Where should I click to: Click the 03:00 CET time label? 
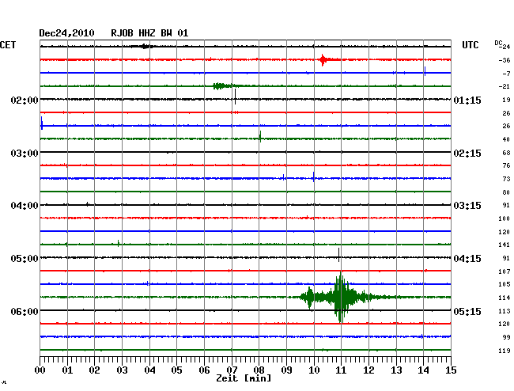[25, 154]
